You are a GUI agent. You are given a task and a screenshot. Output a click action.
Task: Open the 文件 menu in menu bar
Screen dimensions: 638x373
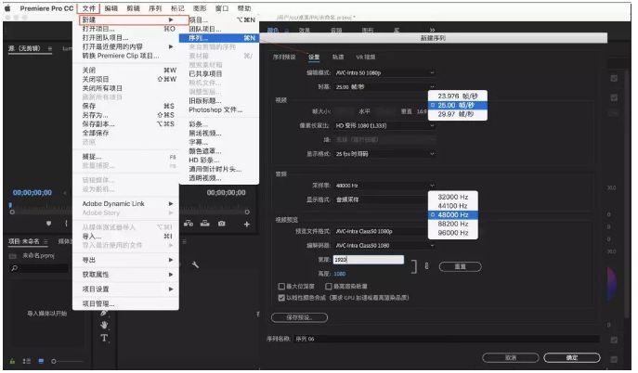click(x=88, y=8)
